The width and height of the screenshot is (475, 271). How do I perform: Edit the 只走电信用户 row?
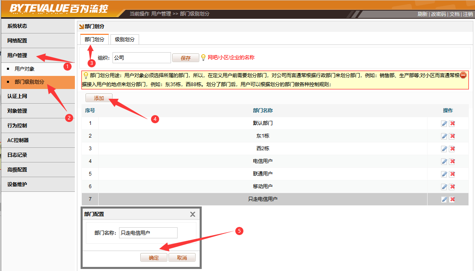click(444, 200)
